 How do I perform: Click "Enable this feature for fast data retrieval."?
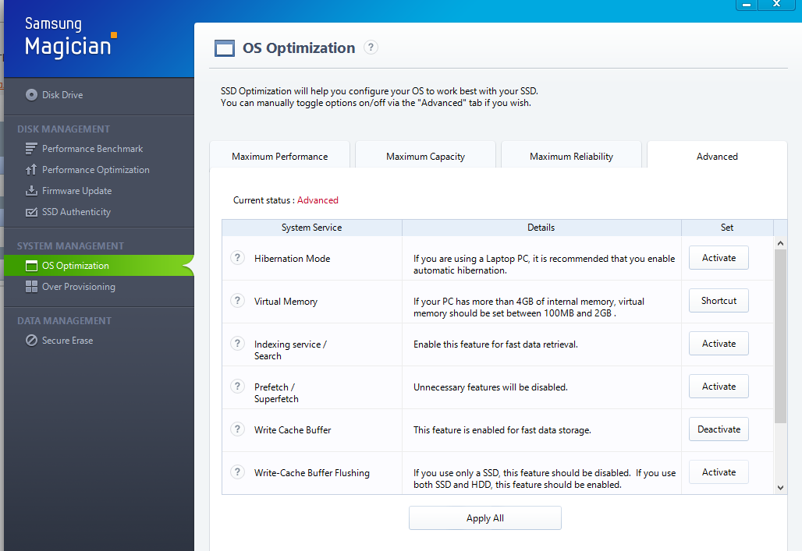point(495,344)
